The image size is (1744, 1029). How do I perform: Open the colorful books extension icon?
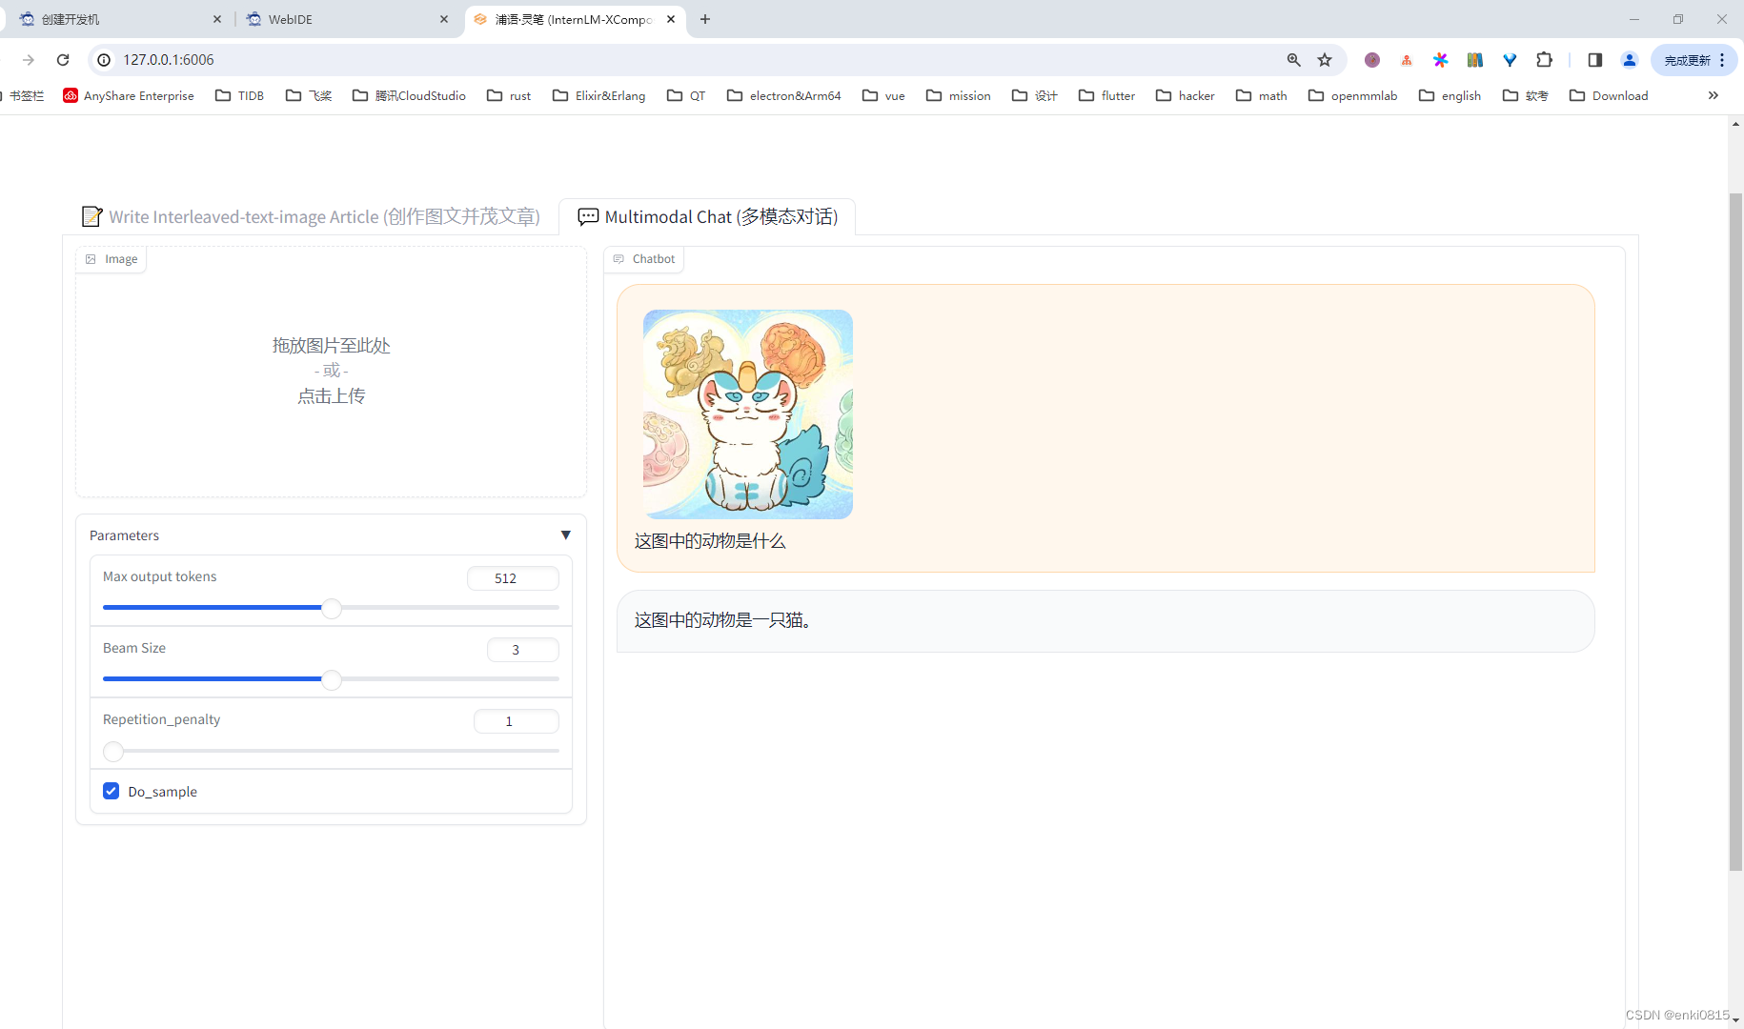point(1475,60)
